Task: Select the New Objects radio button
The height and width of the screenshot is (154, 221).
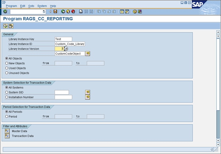Action: click(x=7, y=63)
